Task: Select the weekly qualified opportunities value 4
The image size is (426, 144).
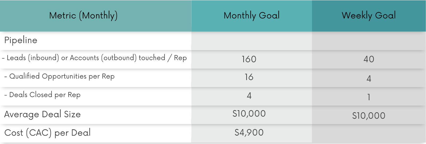Action: point(369,79)
